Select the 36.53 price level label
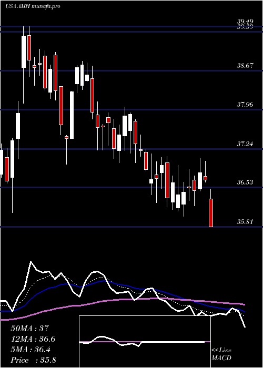The image size is (263, 368). 245,182
